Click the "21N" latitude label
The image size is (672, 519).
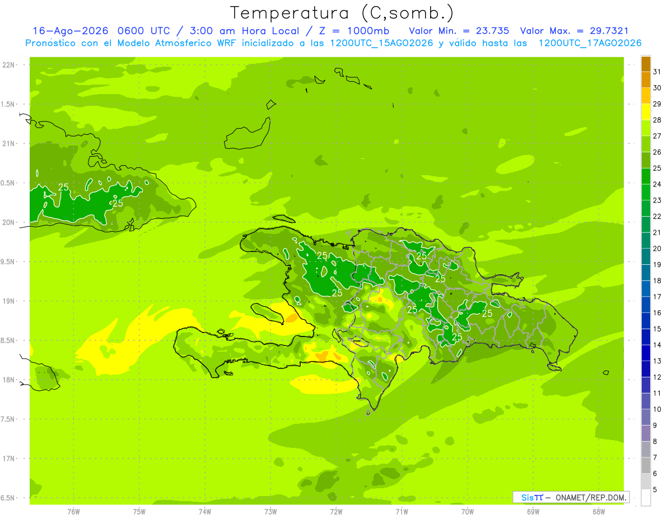(9, 144)
